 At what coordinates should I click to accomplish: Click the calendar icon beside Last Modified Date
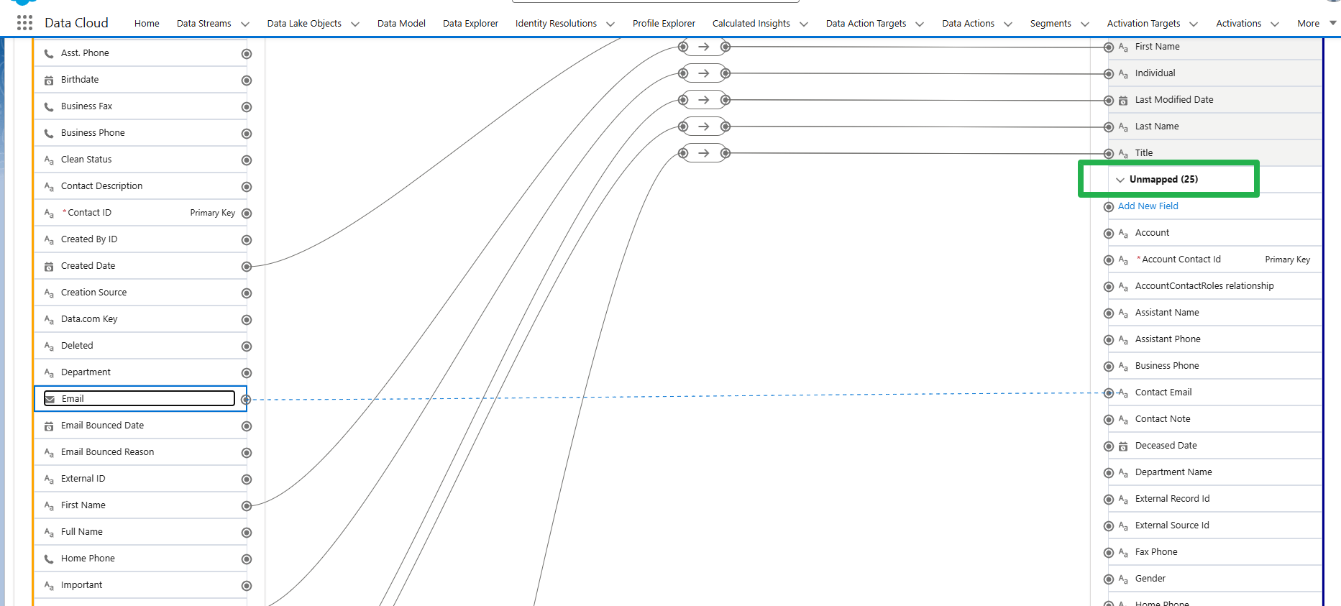[1123, 101]
